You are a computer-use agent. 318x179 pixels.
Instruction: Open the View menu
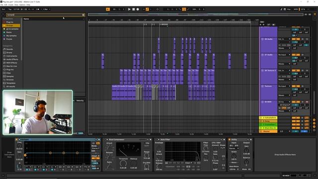[x=16, y=4]
